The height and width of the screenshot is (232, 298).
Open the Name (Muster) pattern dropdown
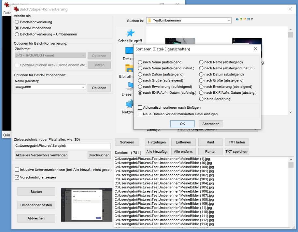[x=83, y=88]
